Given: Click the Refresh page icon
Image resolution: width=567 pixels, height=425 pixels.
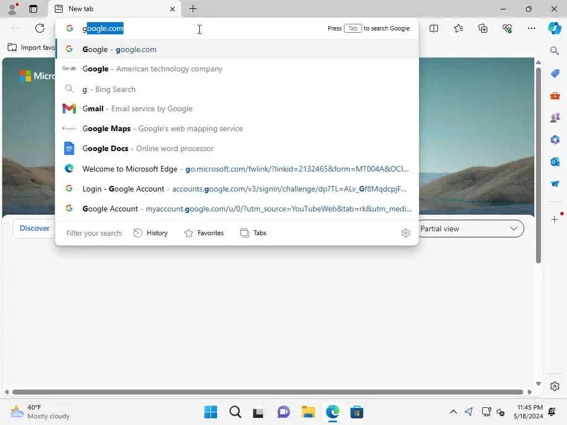Looking at the screenshot, I should pyautogui.click(x=40, y=28).
